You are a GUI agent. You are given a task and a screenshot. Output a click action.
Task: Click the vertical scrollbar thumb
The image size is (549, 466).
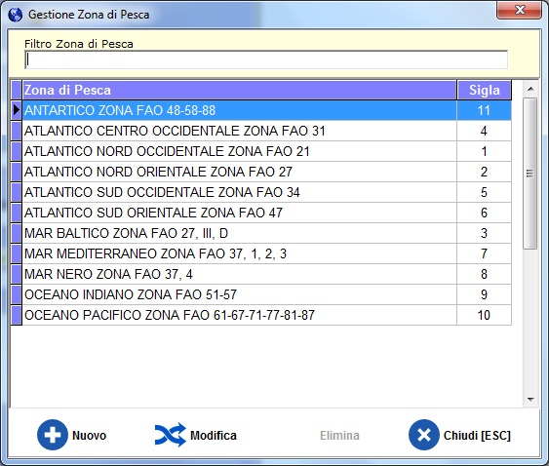[530, 174]
